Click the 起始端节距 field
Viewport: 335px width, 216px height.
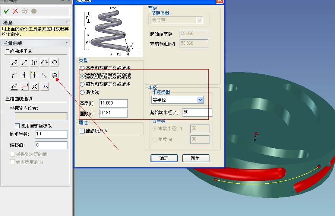[194, 34]
